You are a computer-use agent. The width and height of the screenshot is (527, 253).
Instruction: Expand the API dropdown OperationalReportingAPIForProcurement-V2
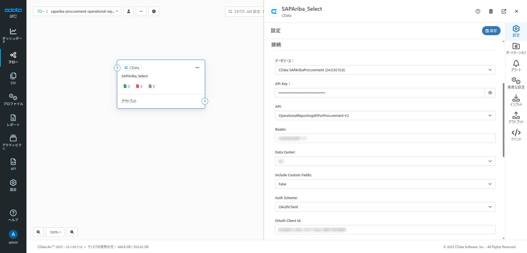(x=385, y=116)
